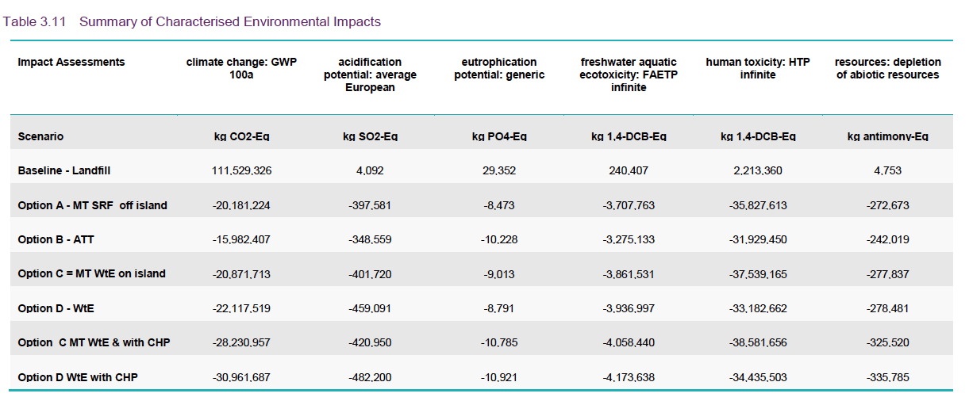
Task: Select the Option B - ATT row label
Action: [x=56, y=240]
